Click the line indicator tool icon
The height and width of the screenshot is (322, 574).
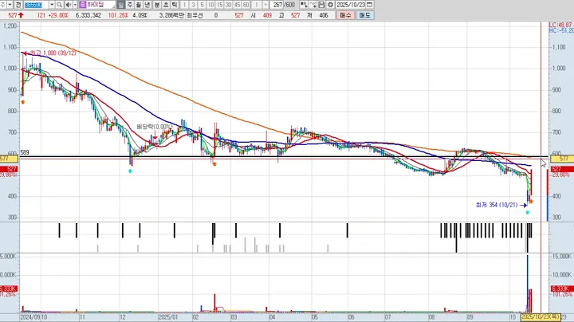313,5
